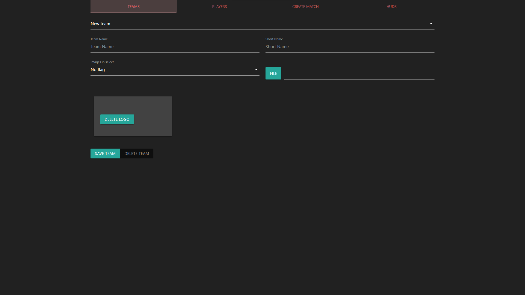This screenshot has height=295, width=525.
Task: Click the teal FILE upload button
Action: coord(273,73)
